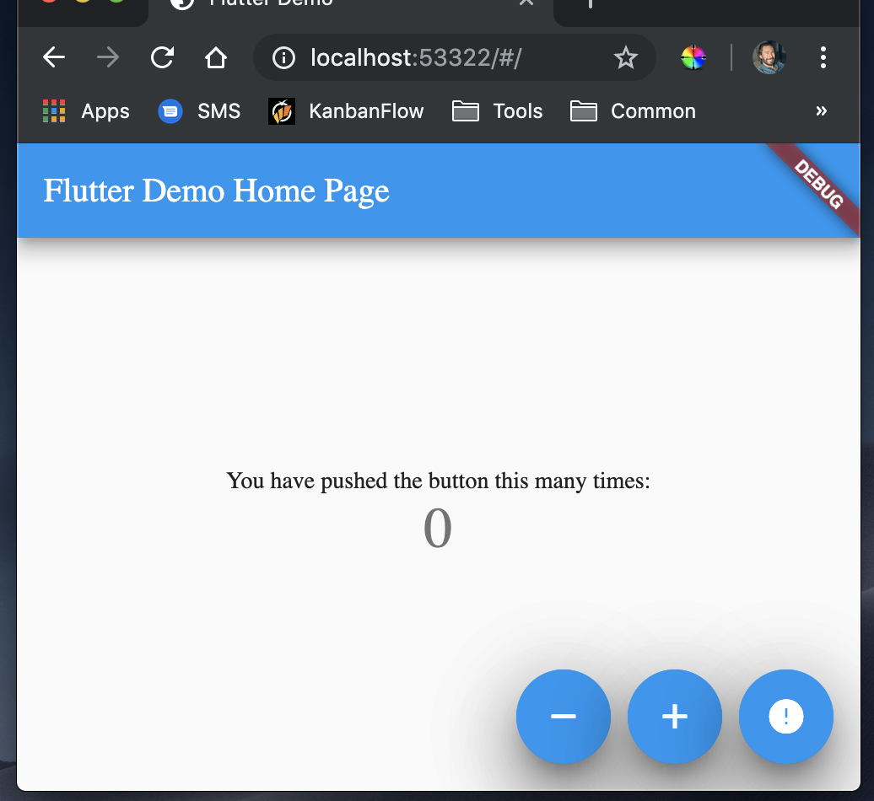This screenshot has height=801, width=874.
Task: Bookmark this page with the star icon
Action: tap(625, 57)
